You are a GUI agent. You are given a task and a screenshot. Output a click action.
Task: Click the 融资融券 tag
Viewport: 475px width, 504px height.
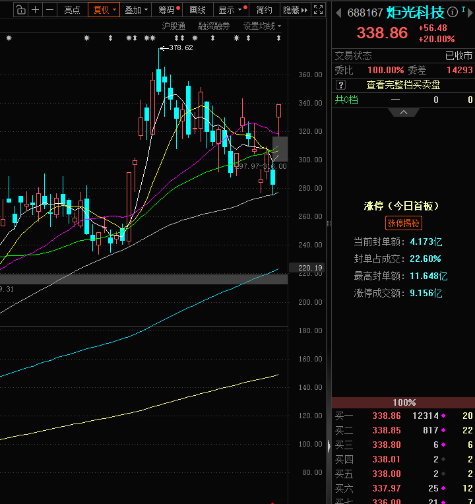point(214,26)
